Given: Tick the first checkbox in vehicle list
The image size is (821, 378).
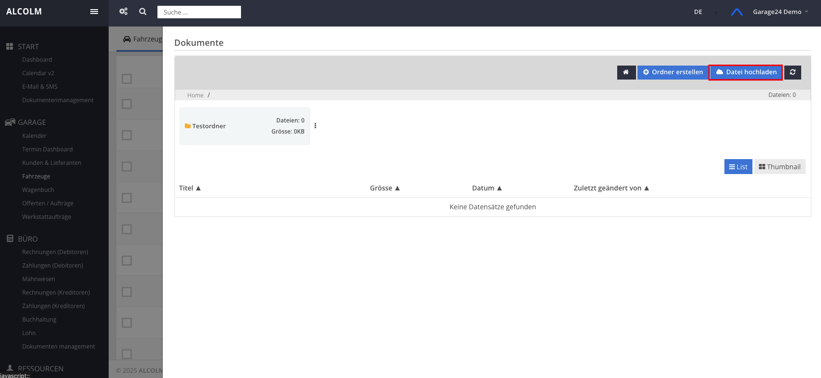Looking at the screenshot, I should click(127, 79).
